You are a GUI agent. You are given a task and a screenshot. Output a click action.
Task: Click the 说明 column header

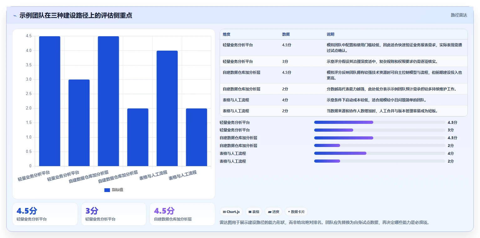click(x=330, y=34)
